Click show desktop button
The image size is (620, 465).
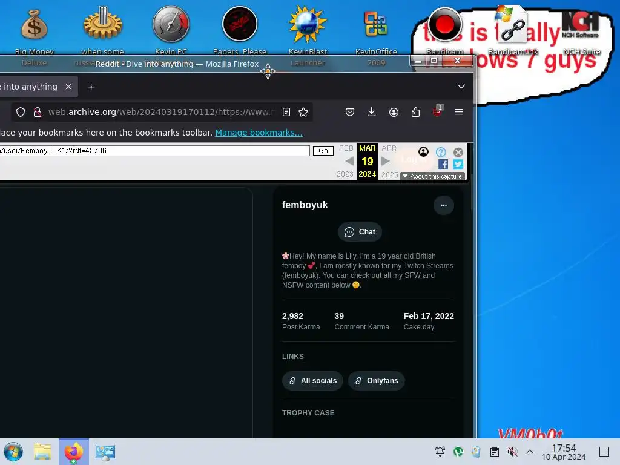[x=604, y=452]
